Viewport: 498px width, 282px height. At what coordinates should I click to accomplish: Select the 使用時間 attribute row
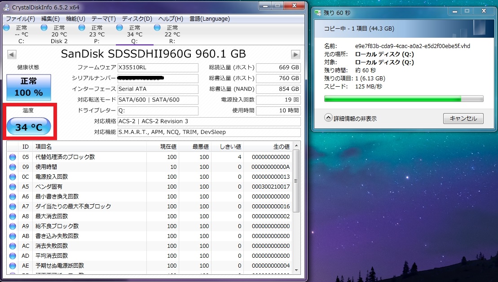pos(150,167)
